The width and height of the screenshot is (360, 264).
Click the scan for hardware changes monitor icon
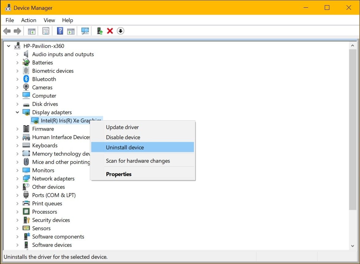[x=85, y=31]
